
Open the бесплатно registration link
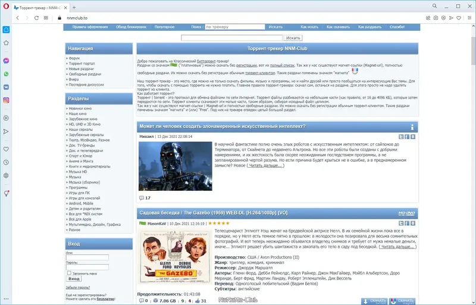(106, 299)
